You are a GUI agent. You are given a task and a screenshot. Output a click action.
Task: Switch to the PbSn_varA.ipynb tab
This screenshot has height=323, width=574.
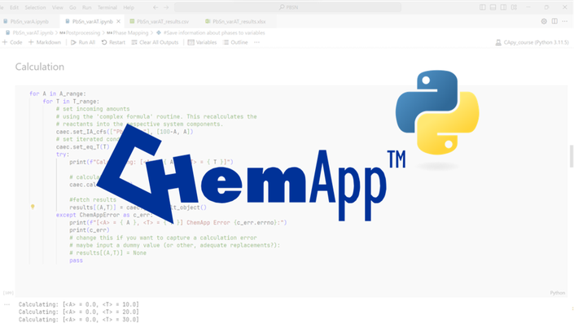click(x=26, y=22)
